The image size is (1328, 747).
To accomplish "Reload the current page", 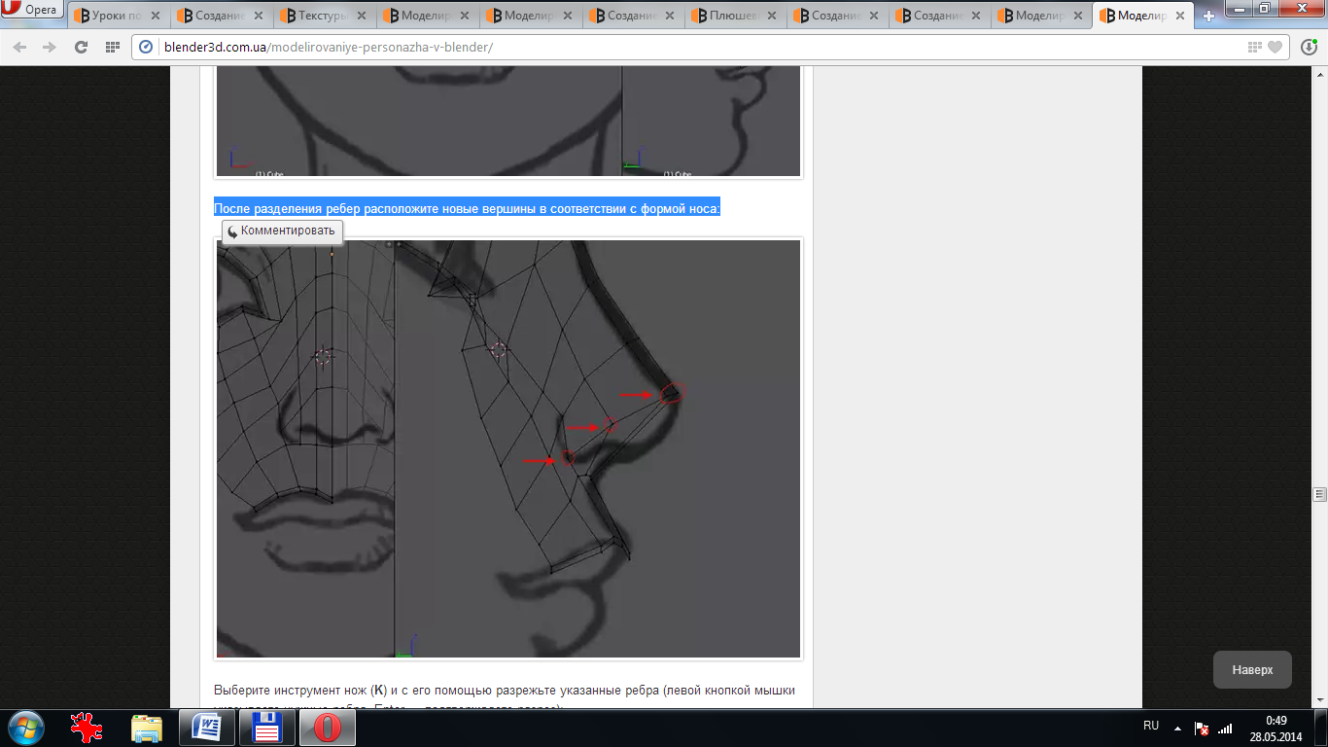I will (82, 47).
